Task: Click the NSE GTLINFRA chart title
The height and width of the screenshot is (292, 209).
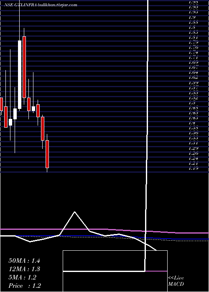Action: [21, 5]
